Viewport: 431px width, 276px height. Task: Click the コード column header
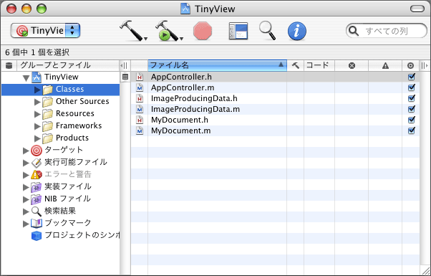tap(319, 65)
